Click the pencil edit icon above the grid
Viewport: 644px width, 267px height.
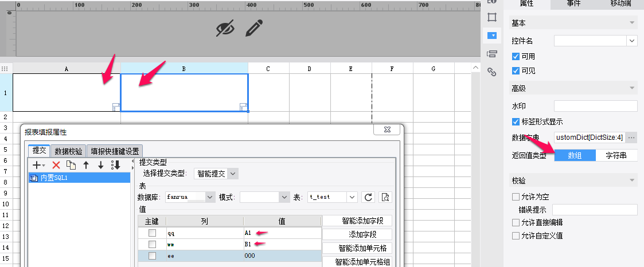click(254, 28)
